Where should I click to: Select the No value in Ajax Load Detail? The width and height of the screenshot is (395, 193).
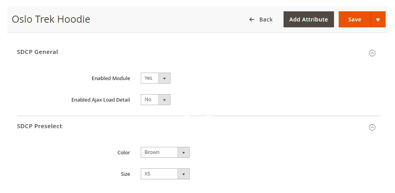tap(149, 100)
